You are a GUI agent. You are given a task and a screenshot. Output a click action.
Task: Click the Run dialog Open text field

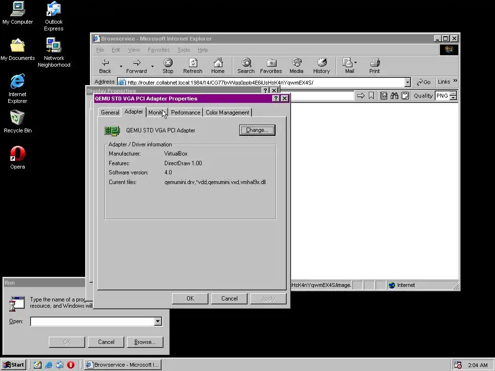click(x=92, y=321)
